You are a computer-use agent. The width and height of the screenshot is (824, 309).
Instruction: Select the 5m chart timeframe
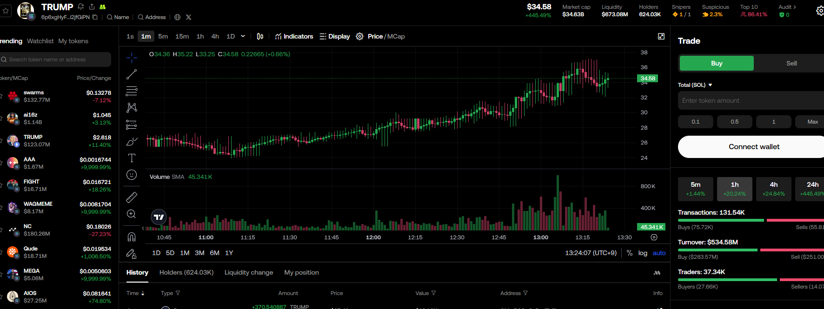pos(163,36)
